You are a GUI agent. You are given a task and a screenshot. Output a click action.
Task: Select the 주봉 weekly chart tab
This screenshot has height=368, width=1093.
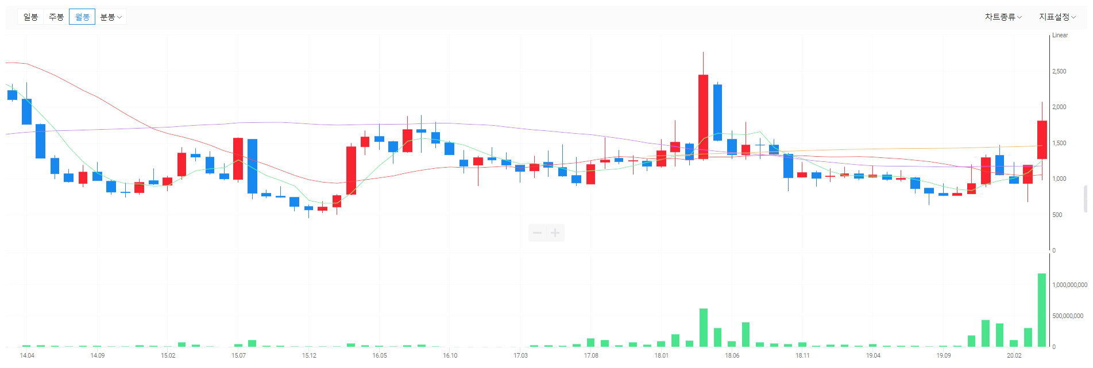tap(56, 17)
